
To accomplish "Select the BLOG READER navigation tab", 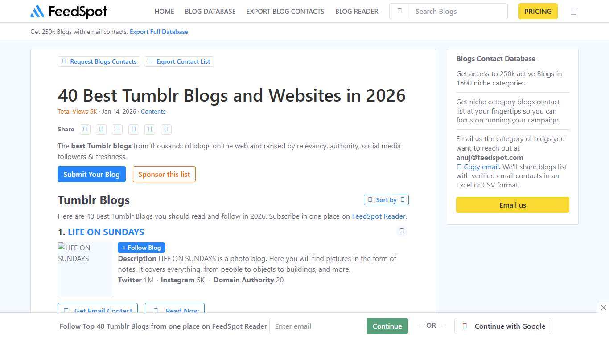I will (357, 11).
